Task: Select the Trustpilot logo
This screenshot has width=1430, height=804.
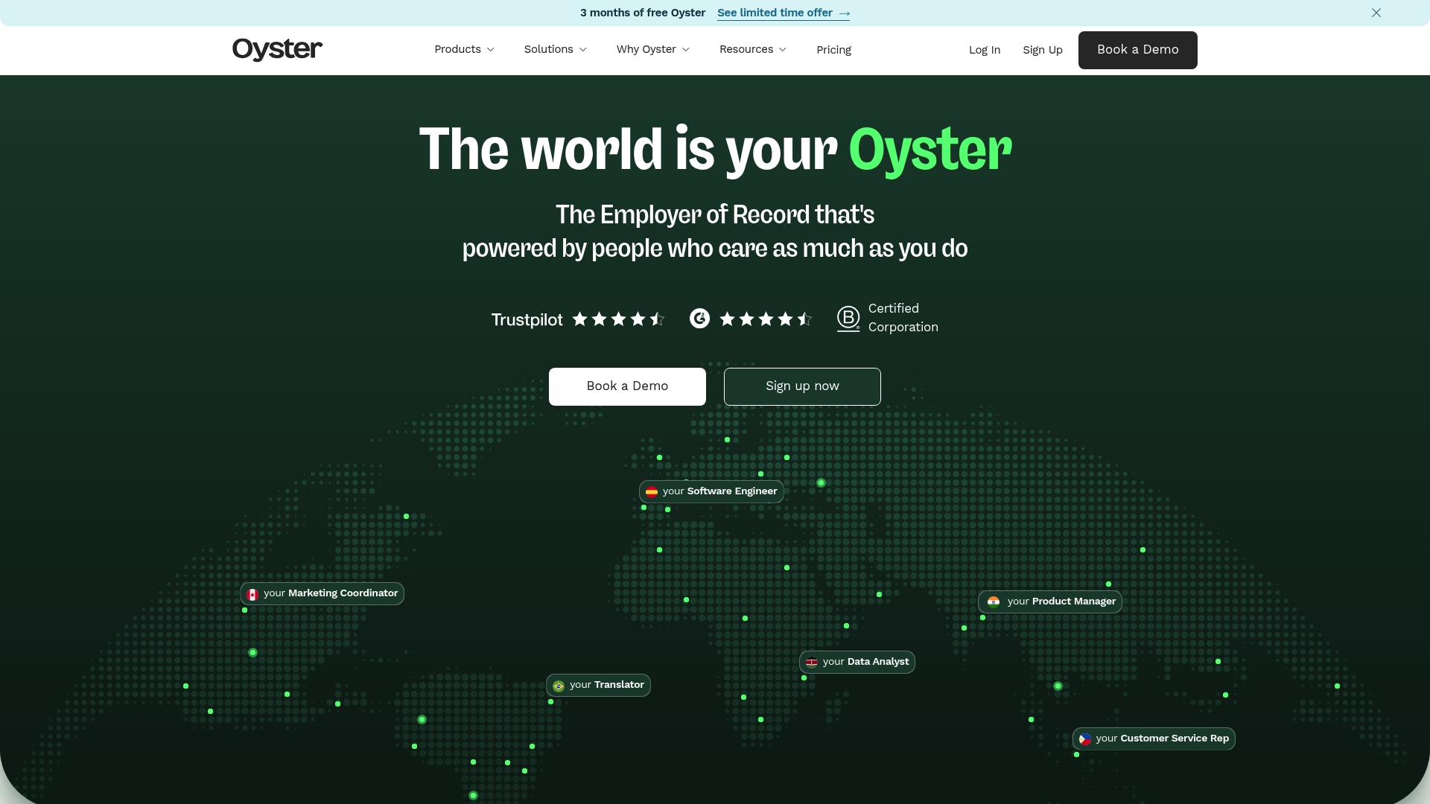Action: [x=527, y=319]
